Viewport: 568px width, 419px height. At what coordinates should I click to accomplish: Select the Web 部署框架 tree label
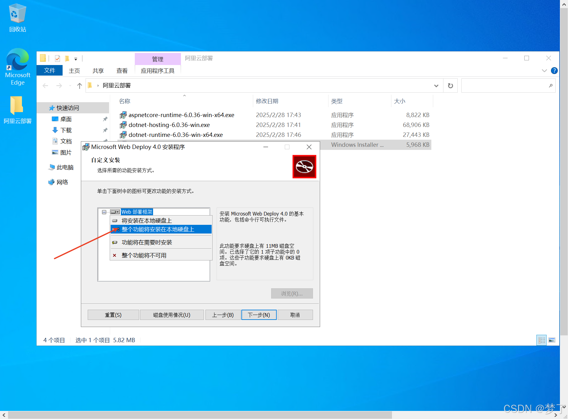click(x=137, y=212)
